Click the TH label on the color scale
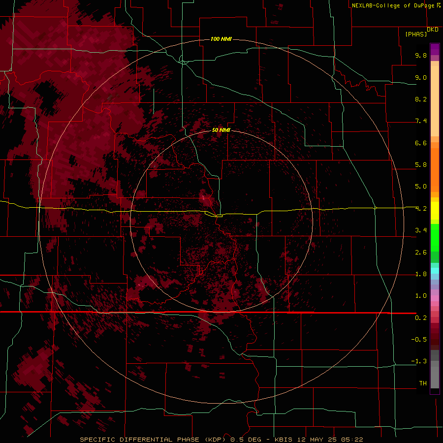Image resolution: width=443 pixels, height=443 pixels. coord(423,383)
